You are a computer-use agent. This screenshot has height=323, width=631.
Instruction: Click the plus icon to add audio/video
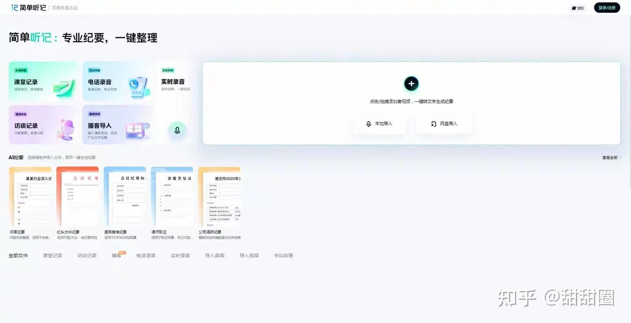tap(411, 83)
